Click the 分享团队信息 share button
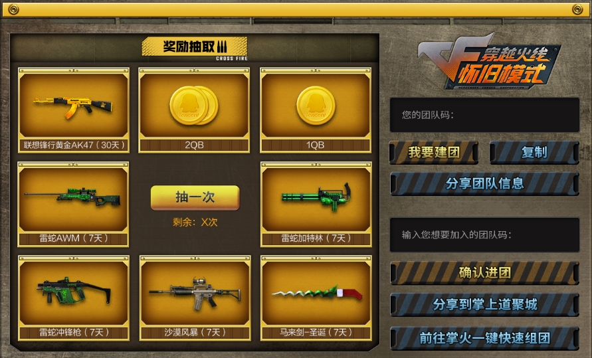Image resolution: width=592 pixels, height=358 pixels. click(x=484, y=184)
